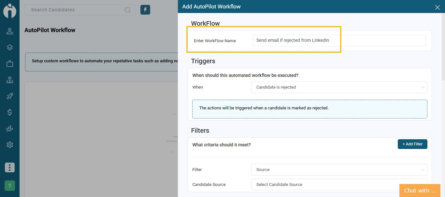
Task: Click the 'Setup custom workflows' info banner
Action: (102, 62)
